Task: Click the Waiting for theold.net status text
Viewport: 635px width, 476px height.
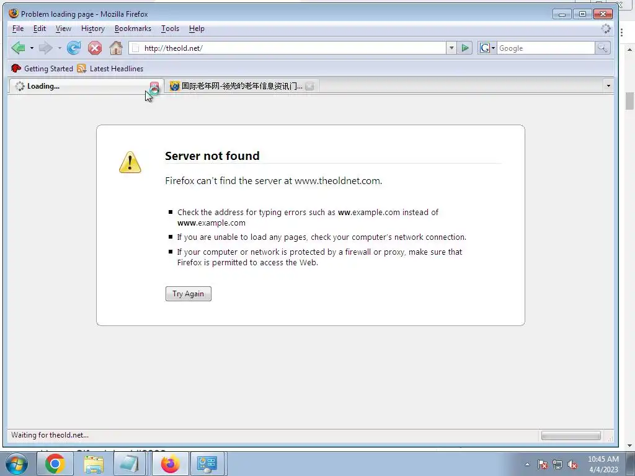Action: 50,435
